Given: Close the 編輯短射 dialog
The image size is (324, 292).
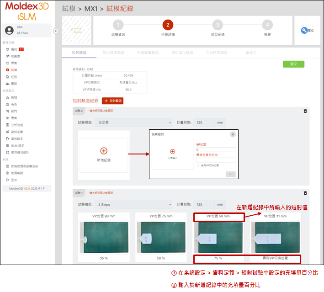Looking at the screenshot, I should pos(233,134).
